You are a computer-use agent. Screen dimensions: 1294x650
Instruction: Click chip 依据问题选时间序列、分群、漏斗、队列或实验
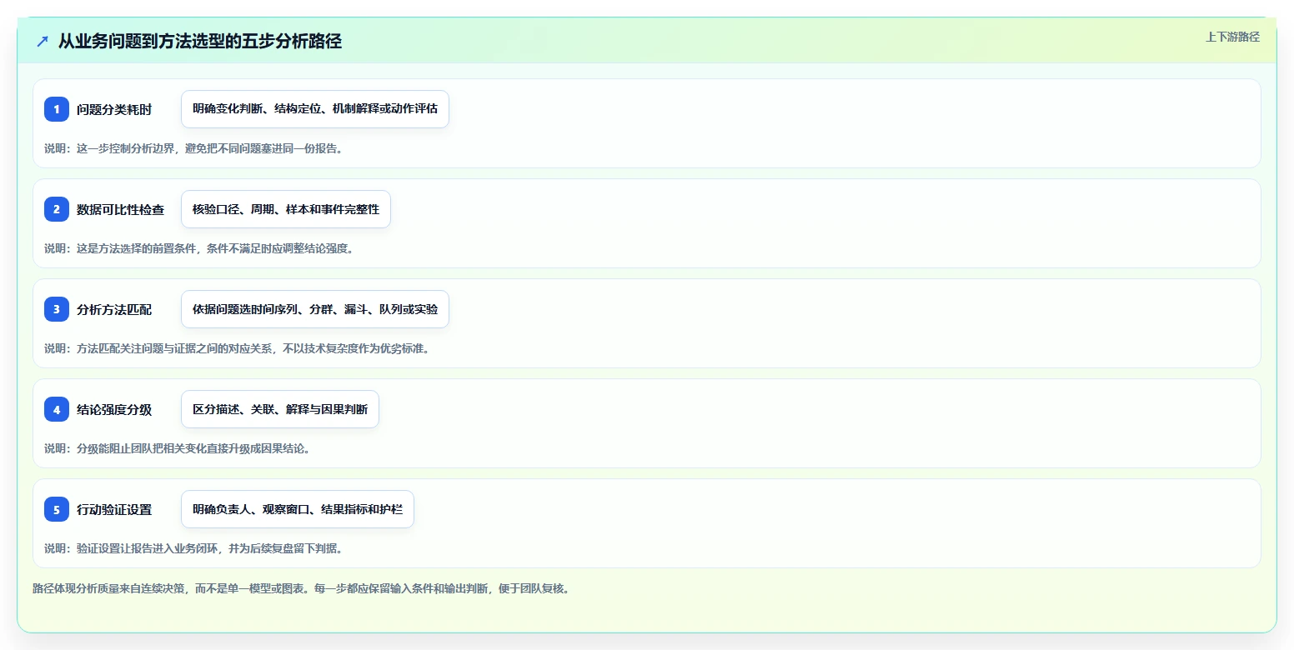[315, 309]
